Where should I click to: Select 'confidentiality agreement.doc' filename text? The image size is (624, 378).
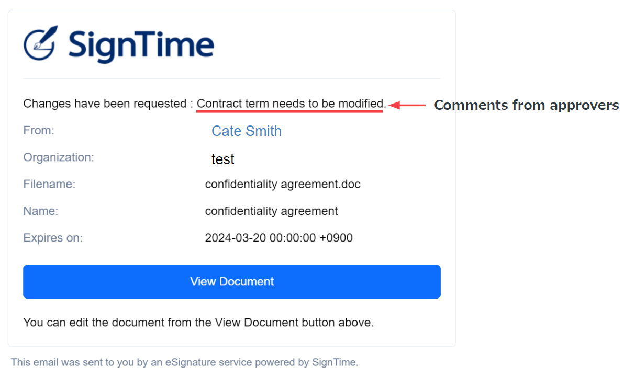pos(283,184)
